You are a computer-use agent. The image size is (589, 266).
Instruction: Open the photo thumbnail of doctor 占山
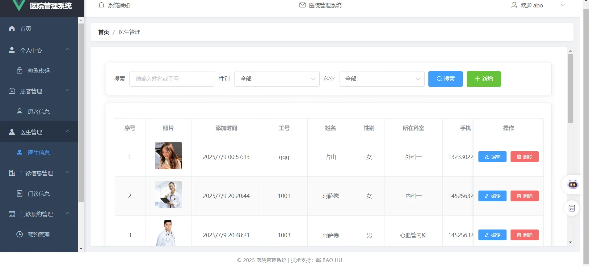point(168,156)
